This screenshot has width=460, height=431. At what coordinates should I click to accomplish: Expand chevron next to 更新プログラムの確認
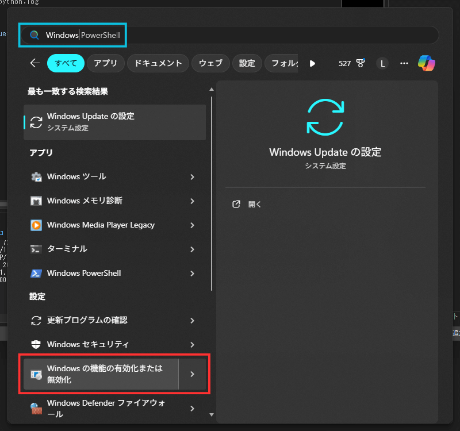tap(192, 321)
